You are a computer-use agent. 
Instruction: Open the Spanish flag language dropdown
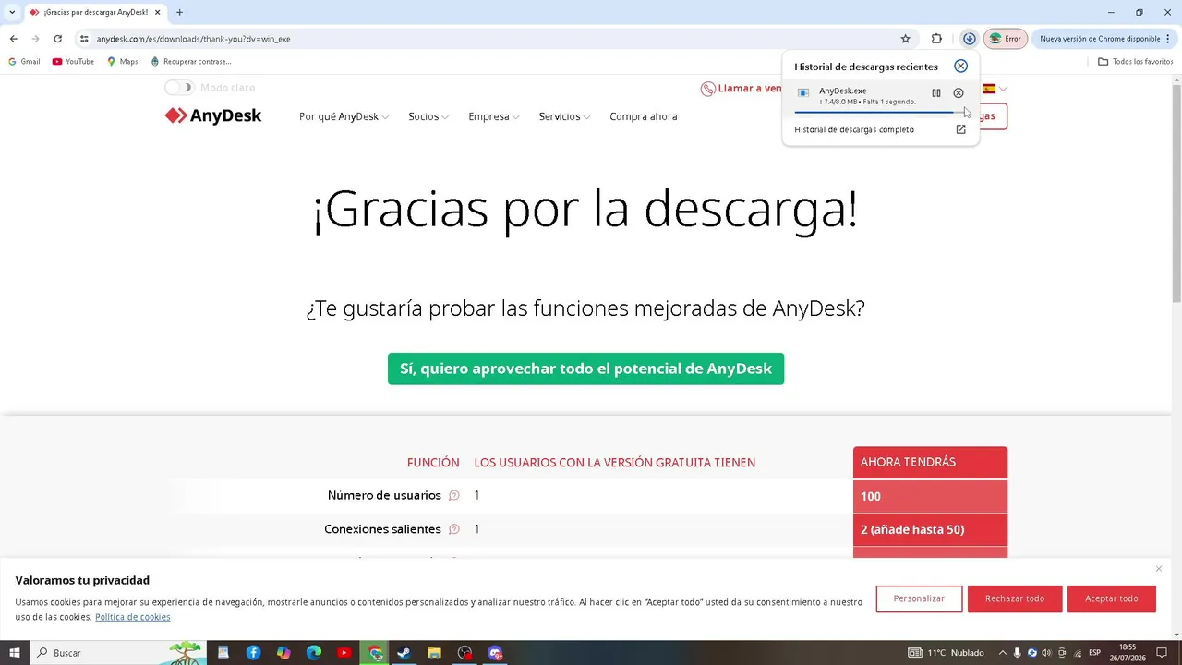click(995, 89)
